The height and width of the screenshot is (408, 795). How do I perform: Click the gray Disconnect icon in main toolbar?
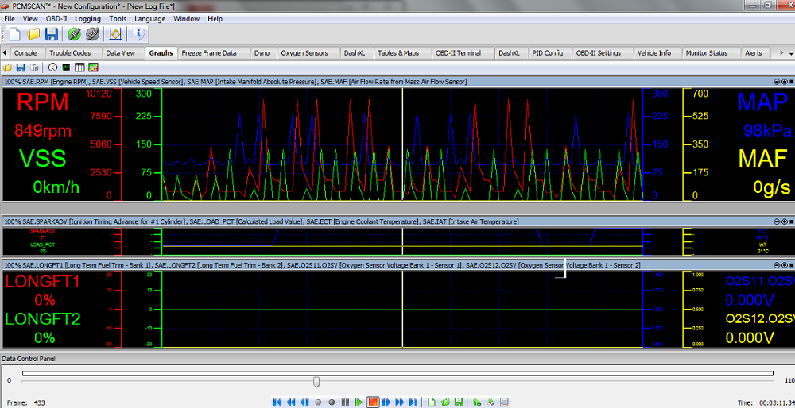coord(92,34)
